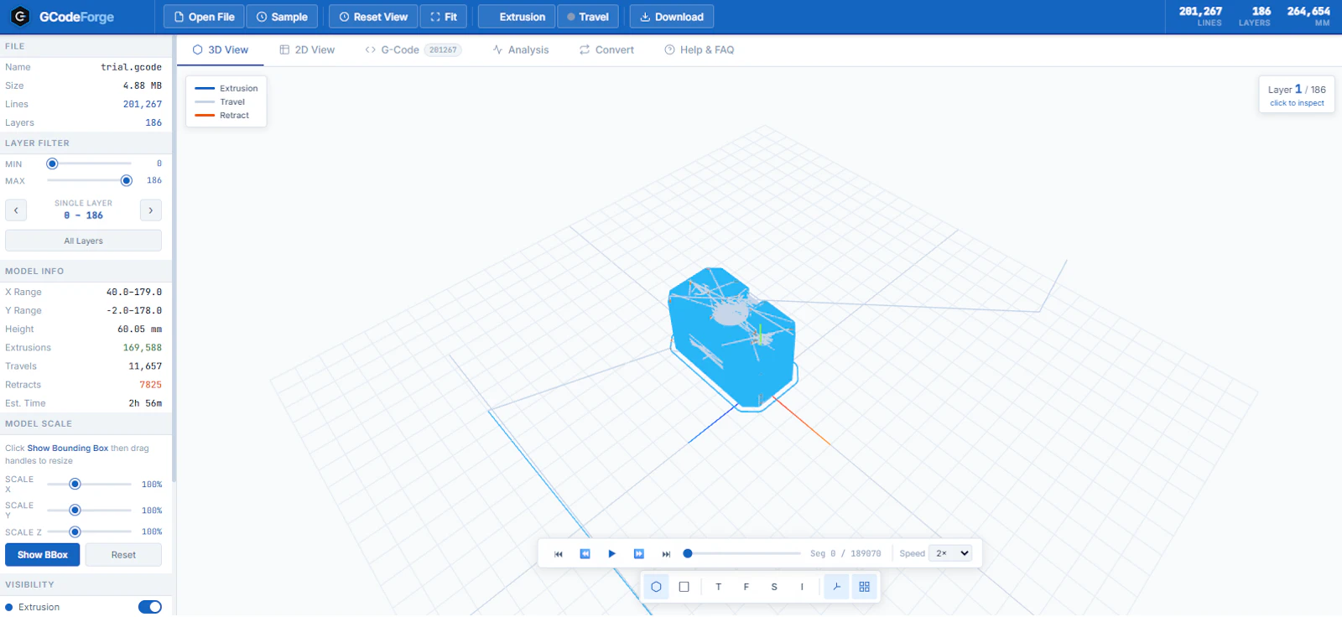Adjust the MIN layer filter slider
Image resolution: width=1342 pixels, height=617 pixels.
coord(89,163)
